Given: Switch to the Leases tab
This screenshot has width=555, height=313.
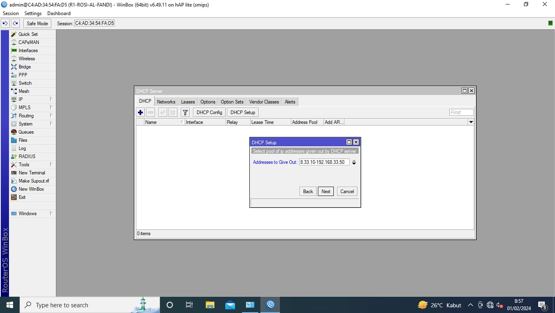Looking at the screenshot, I should (x=188, y=102).
